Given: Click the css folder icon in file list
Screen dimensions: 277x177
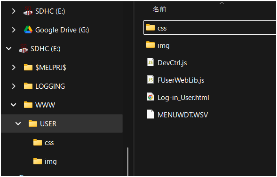Looking at the screenshot, I should click(x=150, y=27).
